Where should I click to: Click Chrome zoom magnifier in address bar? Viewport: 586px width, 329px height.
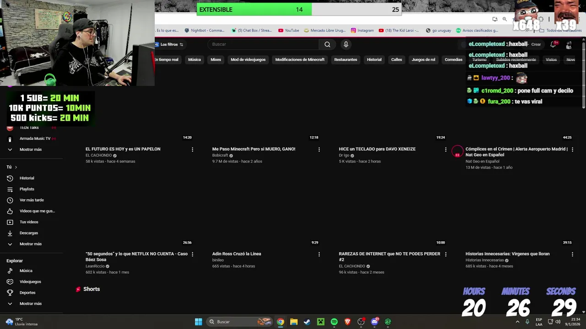(505, 19)
